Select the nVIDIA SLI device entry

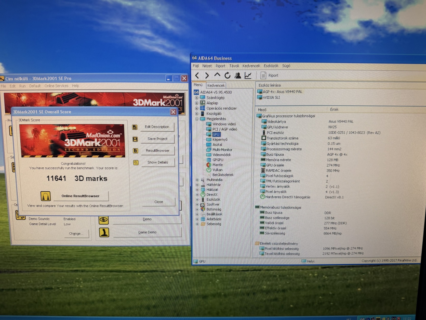click(269, 97)
